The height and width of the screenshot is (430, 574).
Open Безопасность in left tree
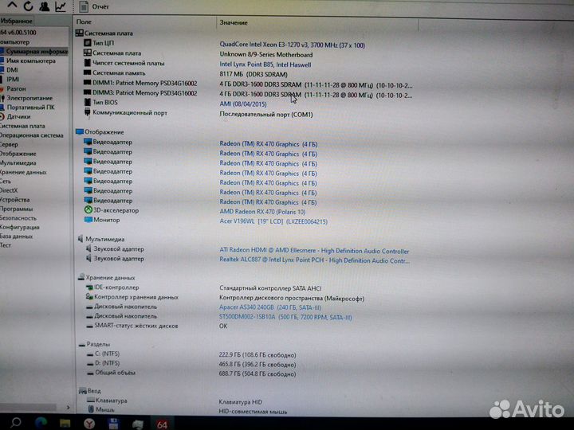18,218
